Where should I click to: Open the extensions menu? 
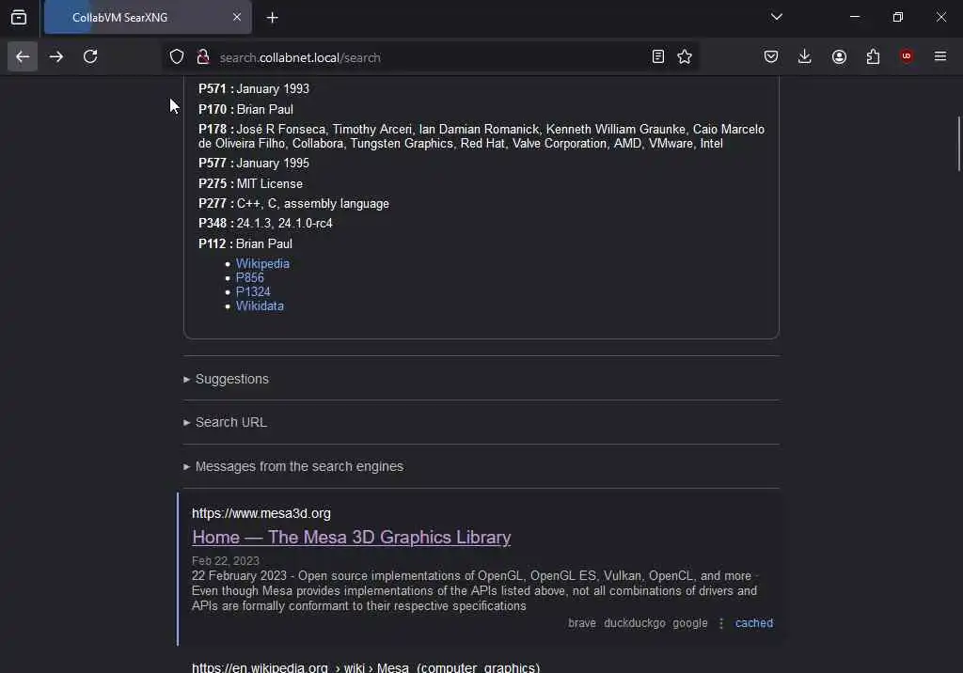873,57
